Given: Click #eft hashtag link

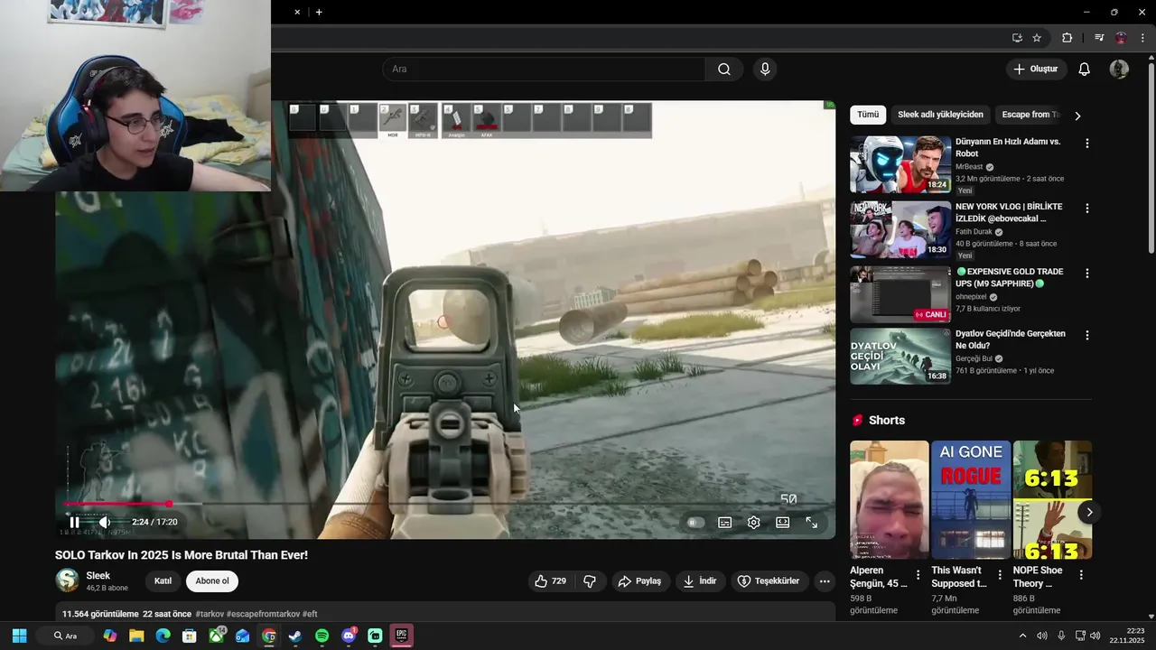Looking at the screenshot, I should 310,614.
